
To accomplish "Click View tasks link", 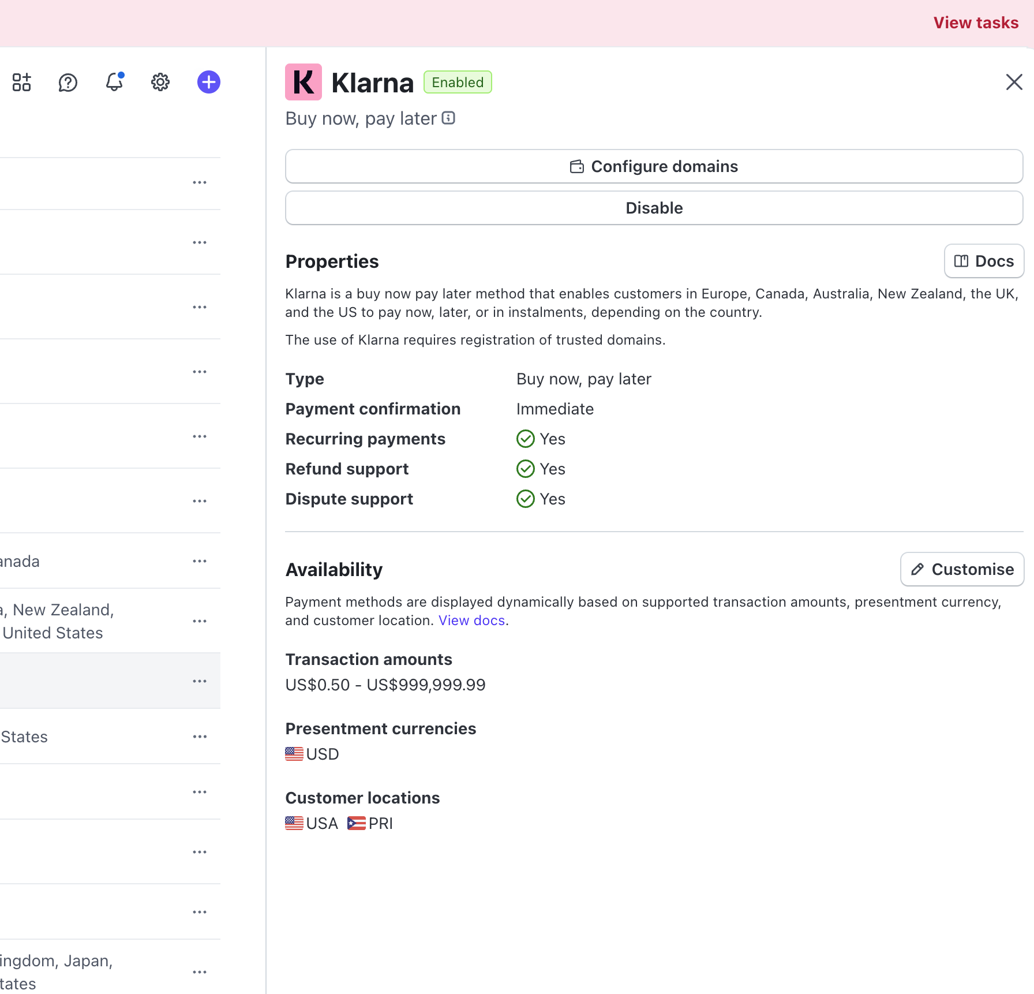I will click(x=976, y=23).
